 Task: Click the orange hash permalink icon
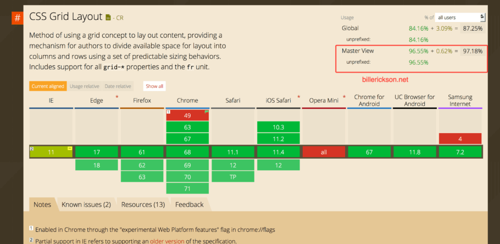pyautogui.click(x=18, y=18)
